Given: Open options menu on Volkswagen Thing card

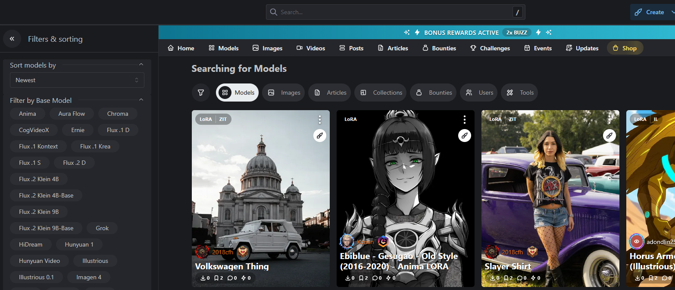Looking at the screenshot, I should tap(319, 119).
